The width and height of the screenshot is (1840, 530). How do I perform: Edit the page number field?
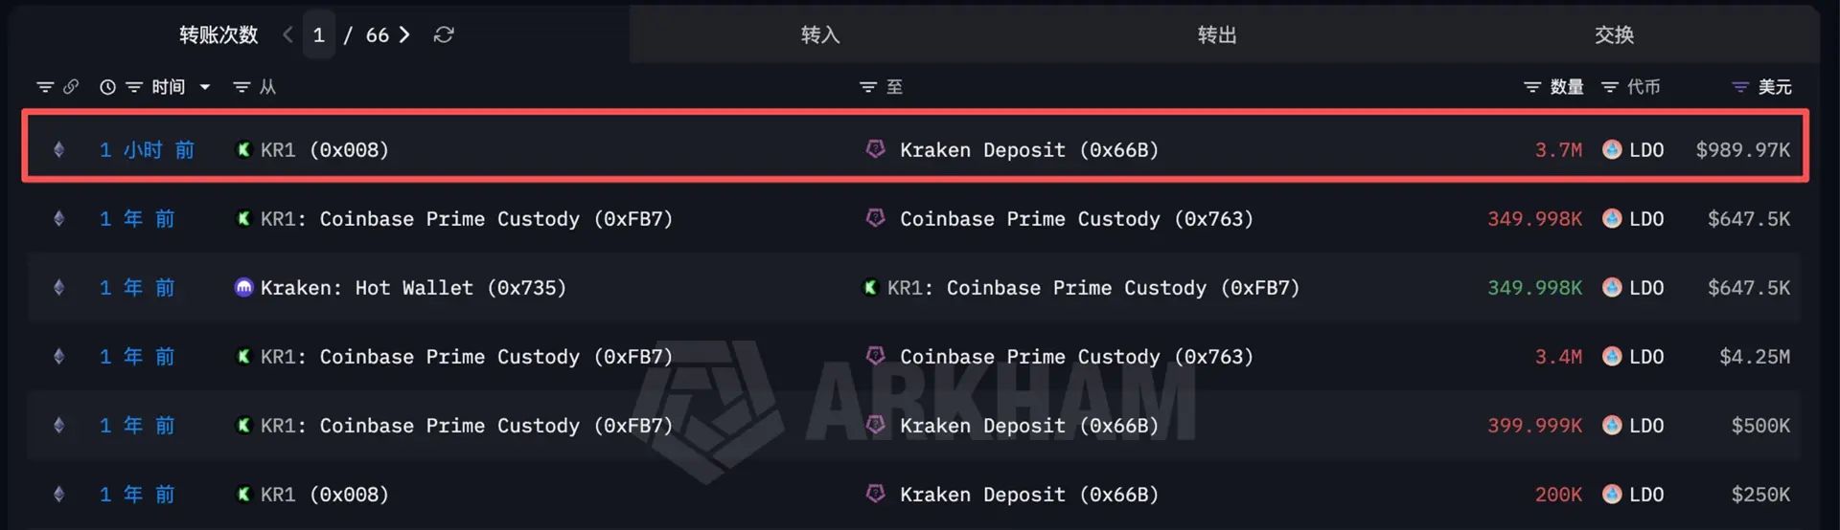[x=319, y=35]
